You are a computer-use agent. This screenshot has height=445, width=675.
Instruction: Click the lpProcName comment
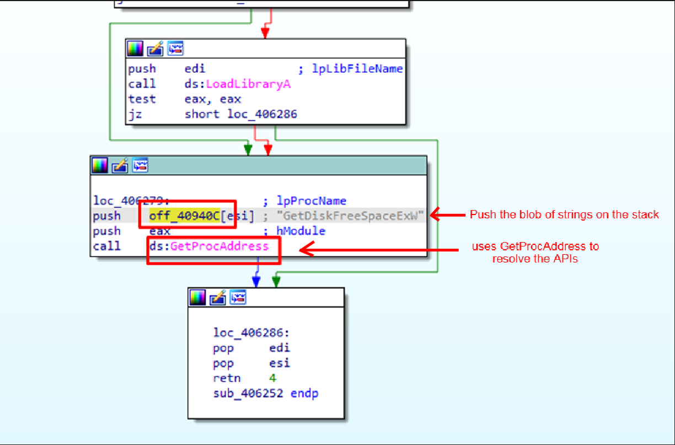[x=304, y=201]
